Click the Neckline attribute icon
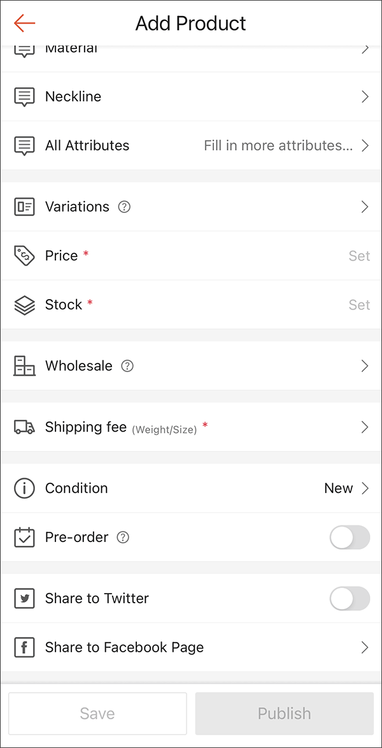The height and width of the screenshot is (748, 382). [x=24, y=96]
